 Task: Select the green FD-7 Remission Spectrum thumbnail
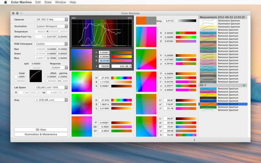(x=208, y=107)
